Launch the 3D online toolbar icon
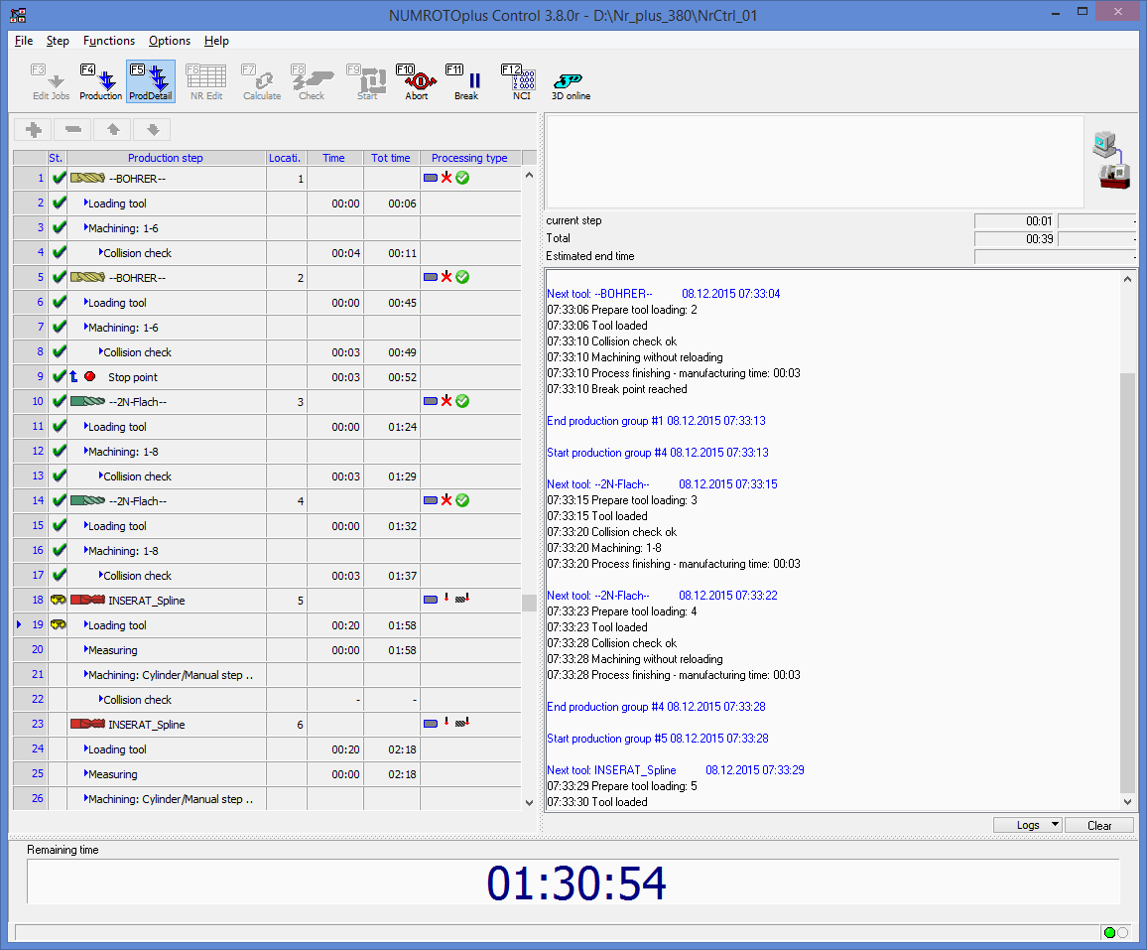The width and height of the screenshot is (1147, 950). (571, 82)
